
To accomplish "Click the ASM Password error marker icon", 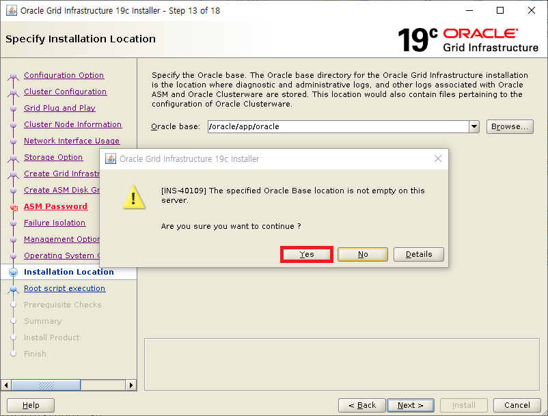I will (x=14, y=208).
